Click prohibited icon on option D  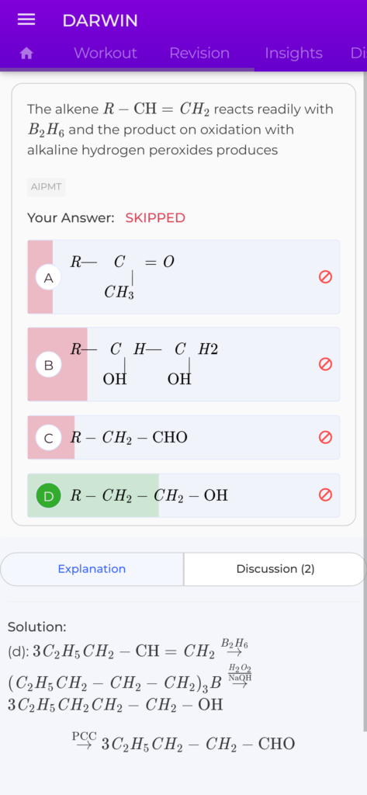[325, 495]
